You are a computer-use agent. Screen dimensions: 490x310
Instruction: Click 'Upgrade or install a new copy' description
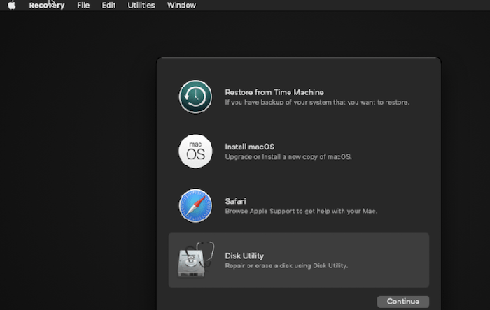[288, 157]
